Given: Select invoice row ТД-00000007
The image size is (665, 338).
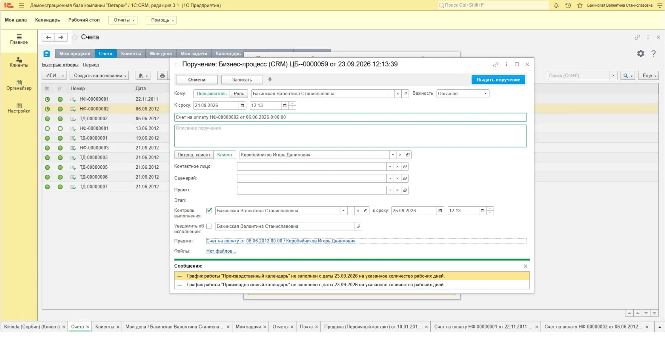Looking at the screenshot, I should click(106, 187).
